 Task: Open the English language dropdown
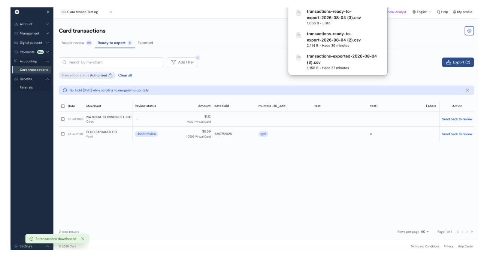point(421,12)
